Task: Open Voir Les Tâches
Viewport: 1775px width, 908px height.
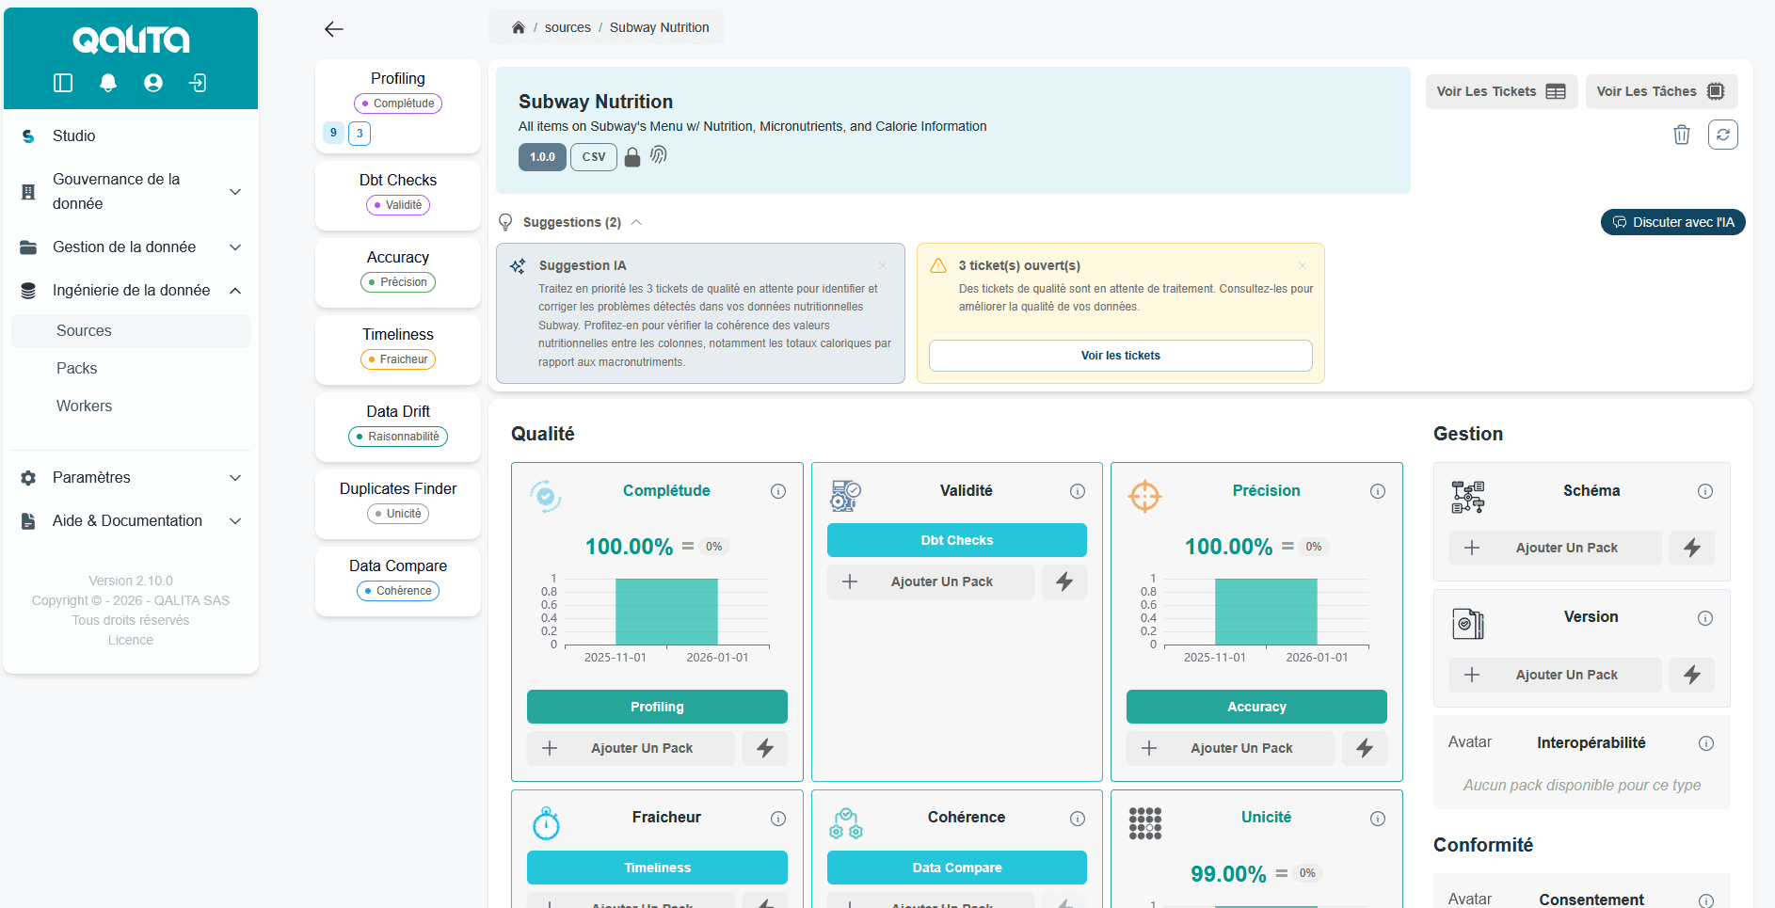Action: tap(1661, 91)
